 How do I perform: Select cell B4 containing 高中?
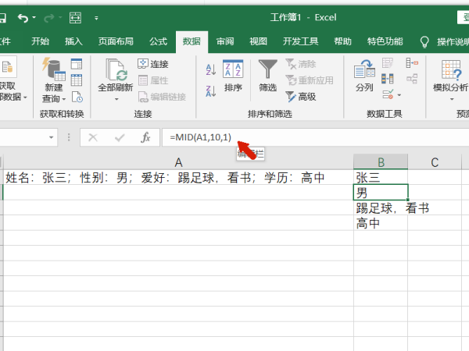381,224
